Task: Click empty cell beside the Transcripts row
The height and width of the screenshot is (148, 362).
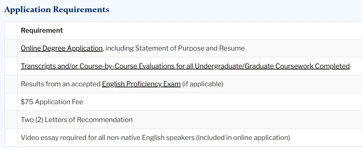Action: [11, 66]
